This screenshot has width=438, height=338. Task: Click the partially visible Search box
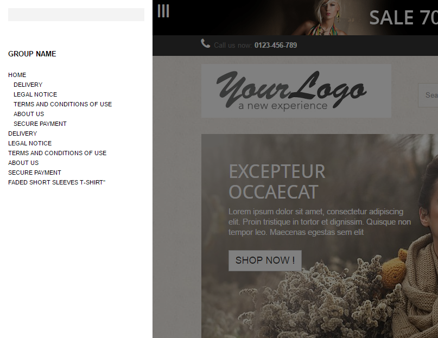428,95
